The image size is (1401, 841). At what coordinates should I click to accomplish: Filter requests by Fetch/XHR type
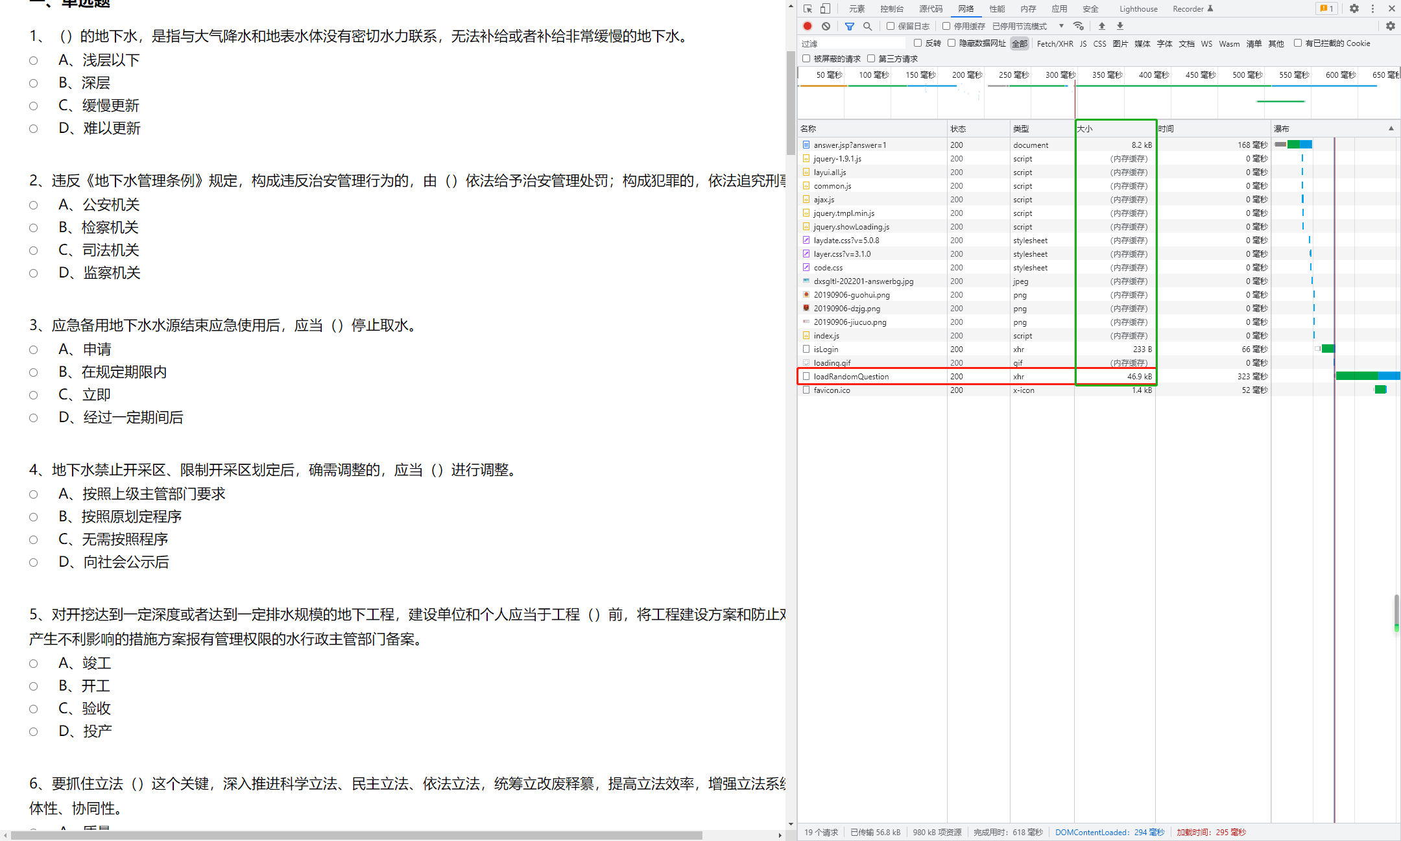pos(1055,43)
